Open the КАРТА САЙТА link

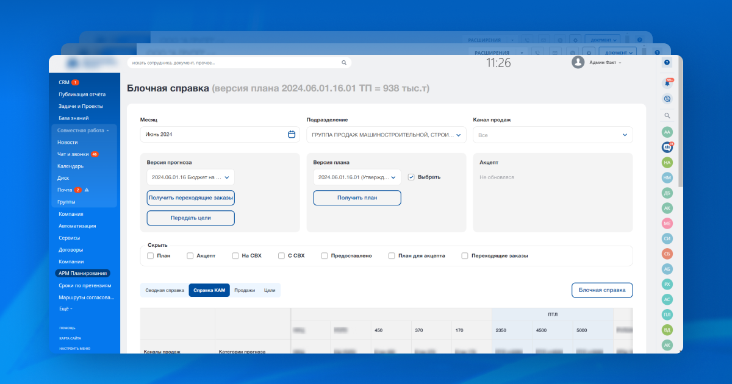point(70,338)
